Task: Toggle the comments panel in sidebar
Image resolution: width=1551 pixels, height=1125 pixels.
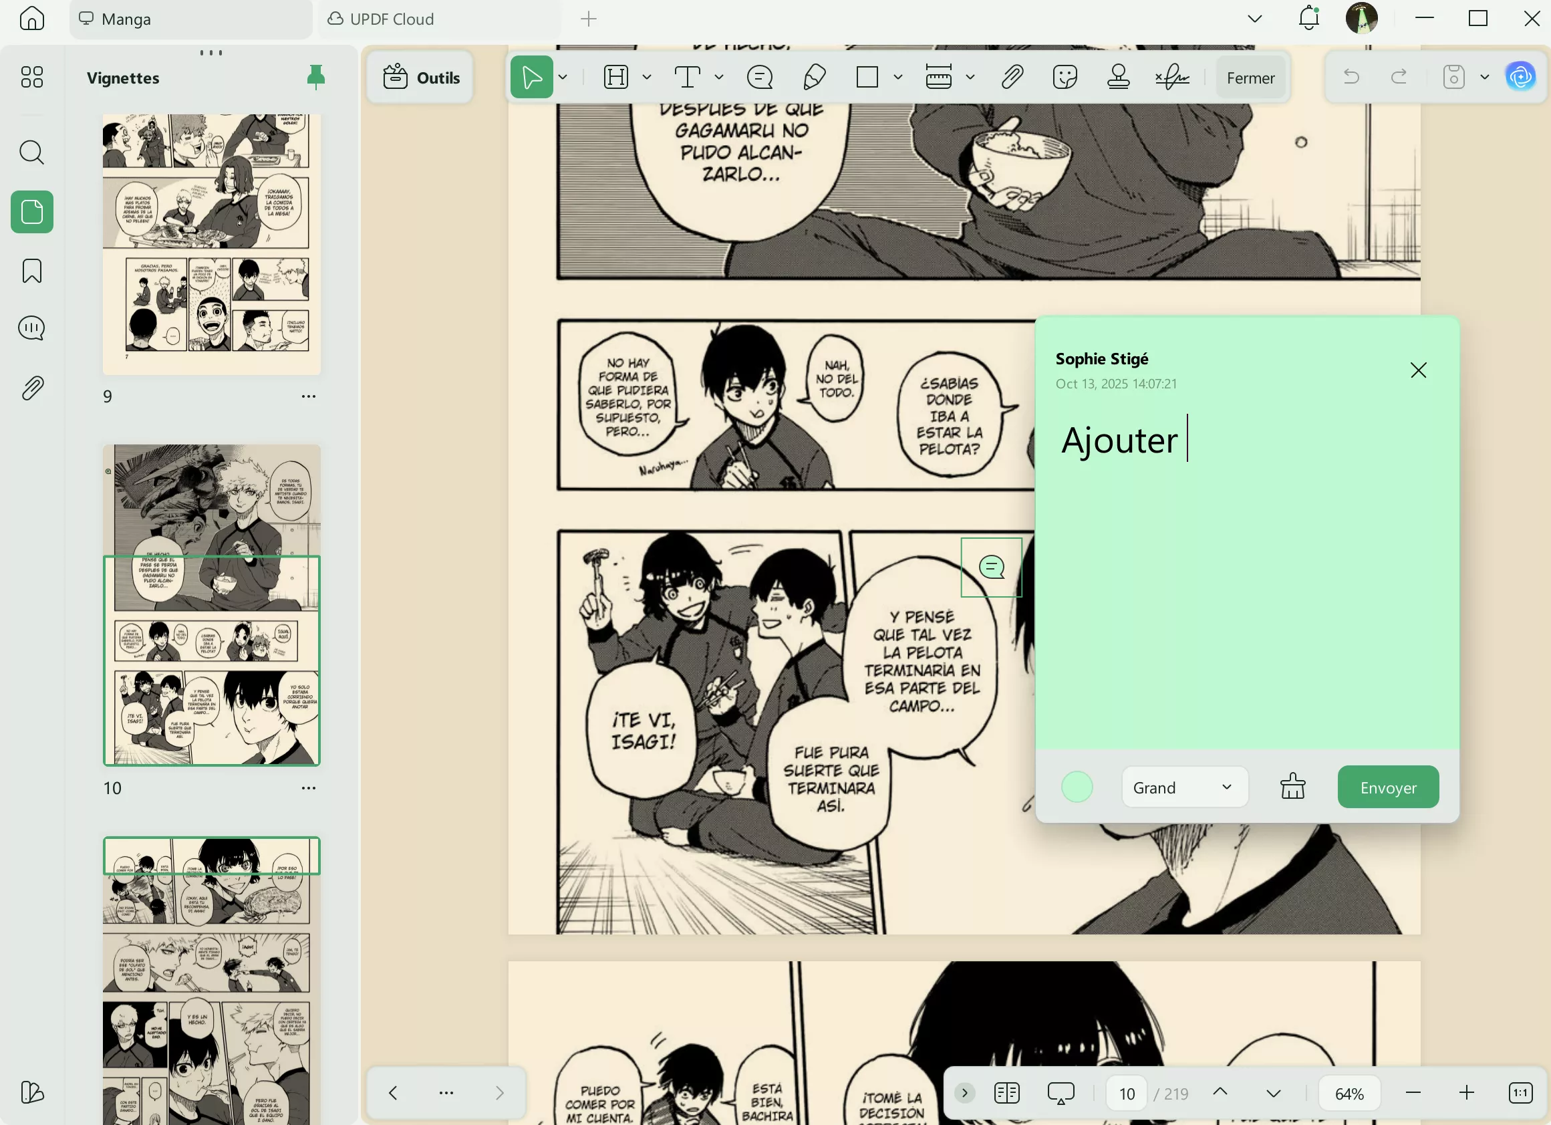Action: pyautogui.click(x=32, y=329)
